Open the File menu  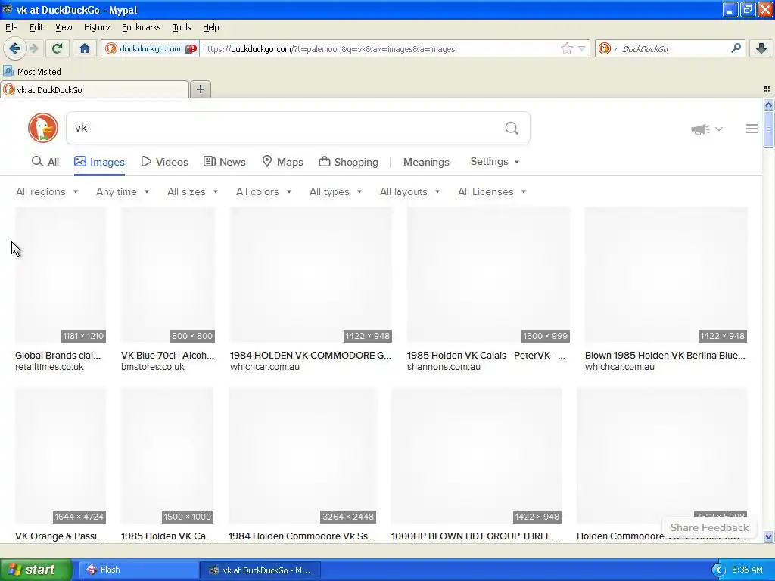tap(11, 27)
